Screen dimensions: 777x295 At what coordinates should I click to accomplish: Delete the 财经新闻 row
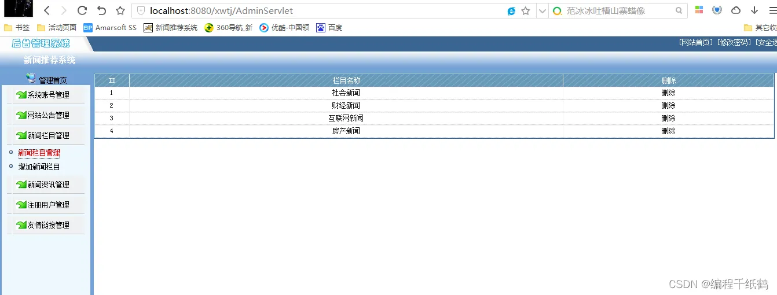coord(669,105)
